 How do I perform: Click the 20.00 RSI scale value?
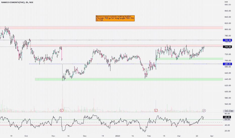pyautogui.click(x=227, y=131)
